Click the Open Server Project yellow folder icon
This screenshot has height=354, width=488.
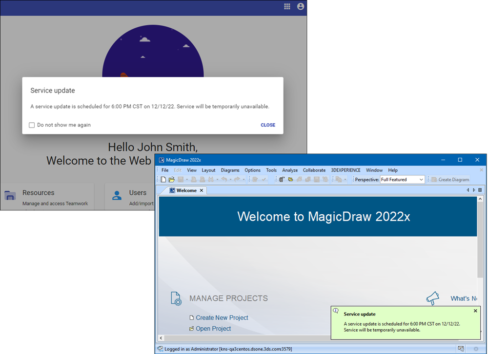point(291,180)
